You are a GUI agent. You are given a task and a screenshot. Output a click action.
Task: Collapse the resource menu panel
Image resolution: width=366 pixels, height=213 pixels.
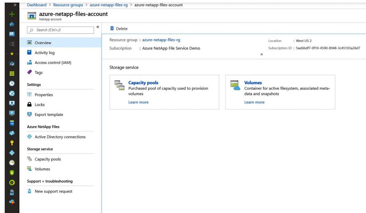click(x=98, y=27)
